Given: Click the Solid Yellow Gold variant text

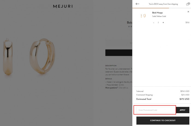Looking at the screenshot, I should pos(159,16).
